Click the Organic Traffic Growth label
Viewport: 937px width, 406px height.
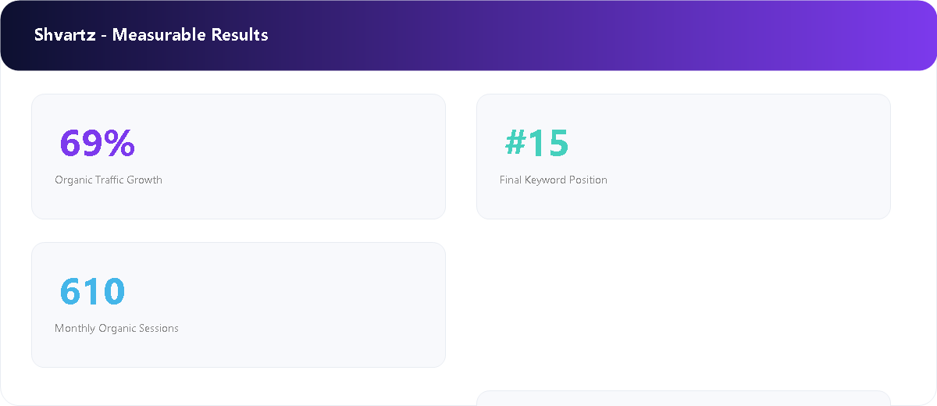click(109, 180)
